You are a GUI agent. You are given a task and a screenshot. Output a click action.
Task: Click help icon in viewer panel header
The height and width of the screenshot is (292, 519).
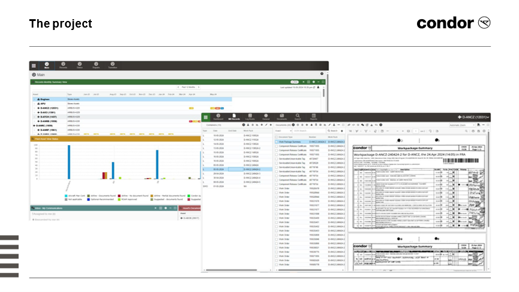(x=380, y=125)
